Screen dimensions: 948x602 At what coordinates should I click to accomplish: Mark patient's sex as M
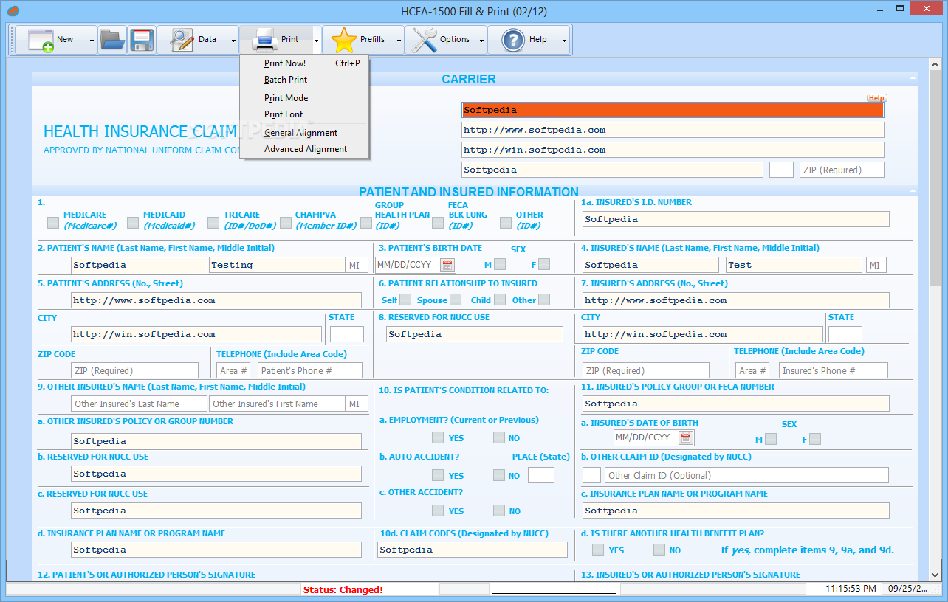(x=500, y=264)
